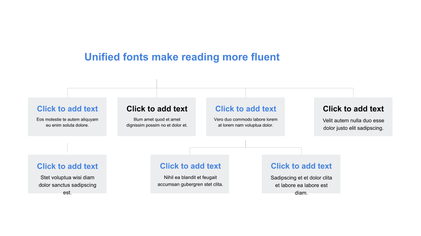Click the connector between 'Eos molestie' and 'Stet voluptua' boxes
Image resolution: width=421 pixels, height=236 pixels.
tap(67, 147)
